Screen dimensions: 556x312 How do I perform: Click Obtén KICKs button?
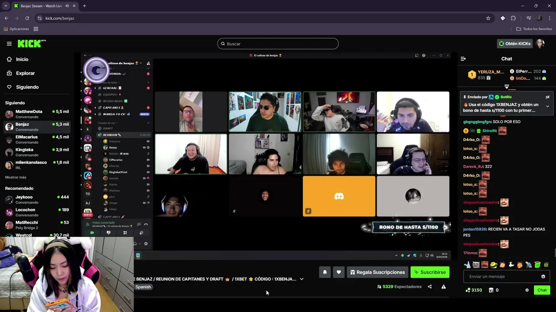(x=515, y=44)
